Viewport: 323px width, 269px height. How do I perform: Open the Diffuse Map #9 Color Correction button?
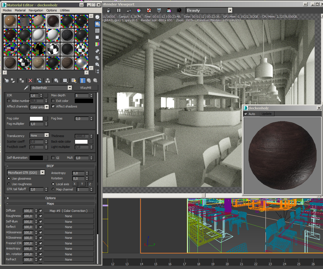pos(69,211)
